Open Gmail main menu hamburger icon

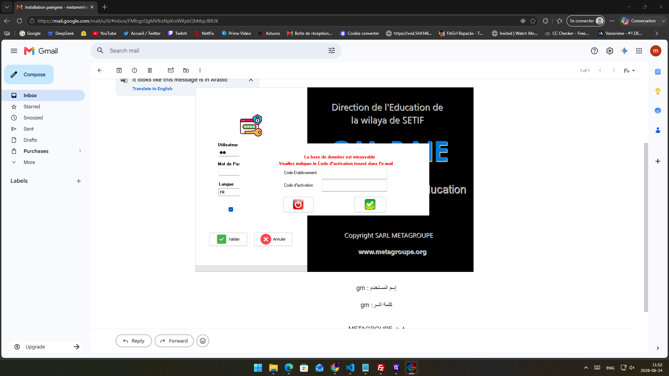14,51
